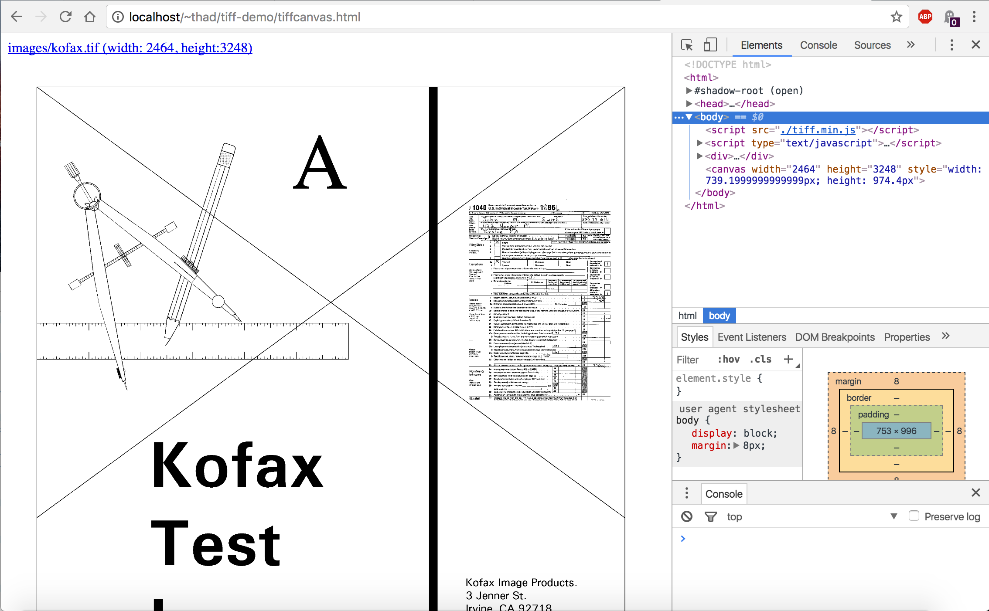Open the DOM Breakpoints tab

(x=835, y=337)
